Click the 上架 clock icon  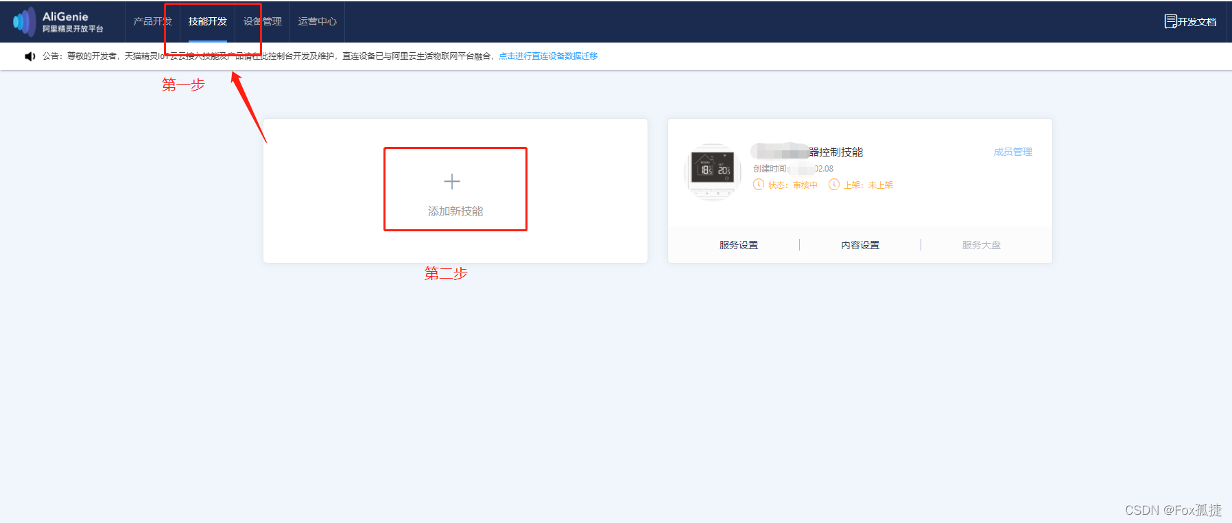[834, 184]
